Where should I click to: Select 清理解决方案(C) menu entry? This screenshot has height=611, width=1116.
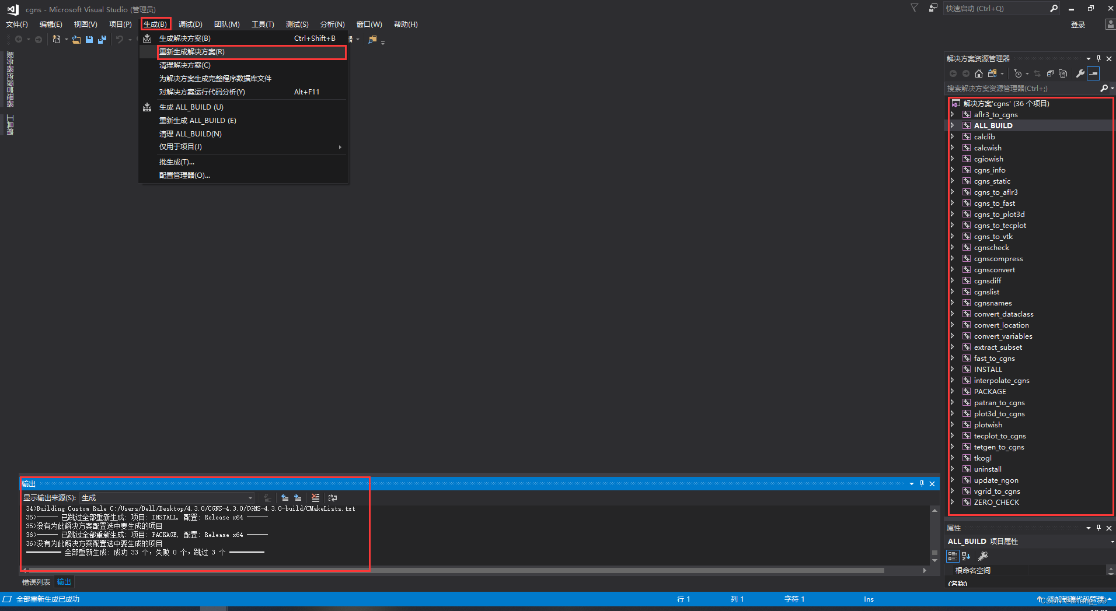pos(243,65)
